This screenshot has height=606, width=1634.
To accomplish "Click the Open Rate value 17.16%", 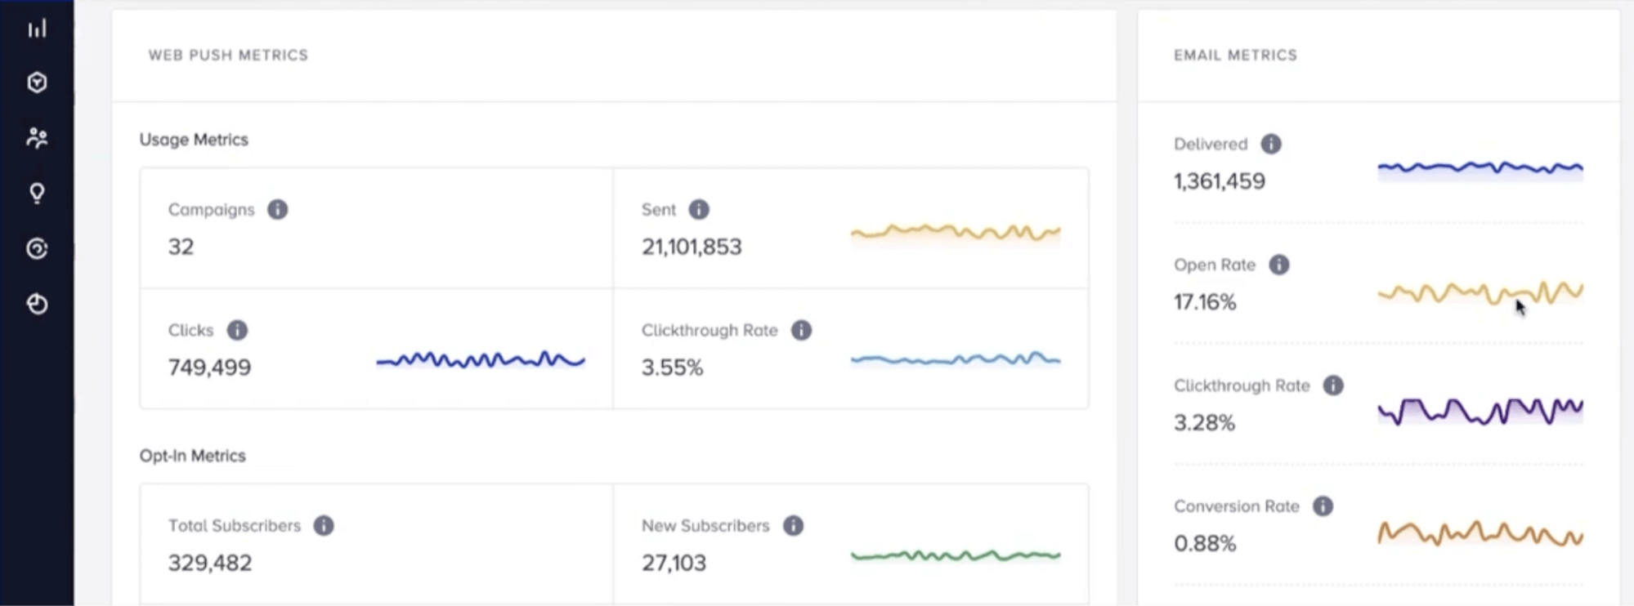I will pos(1205,302).
